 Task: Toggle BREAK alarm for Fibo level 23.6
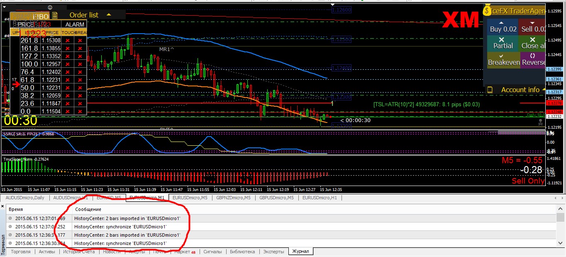coord(80,103)
